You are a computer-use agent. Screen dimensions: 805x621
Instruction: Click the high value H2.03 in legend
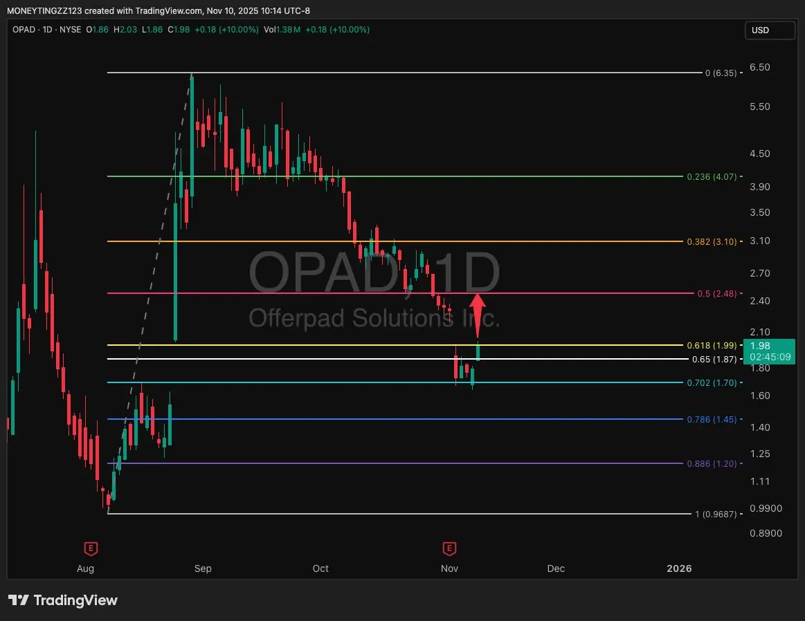tap(125, 30)
